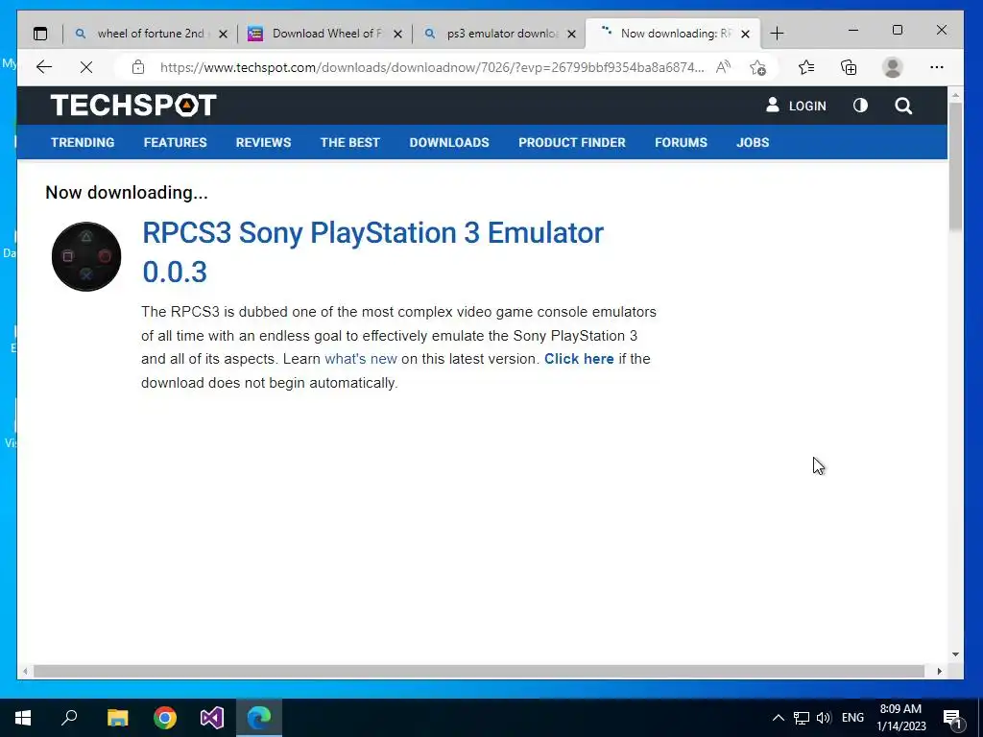Show hidden system tray icons

[x=778, y=718]
